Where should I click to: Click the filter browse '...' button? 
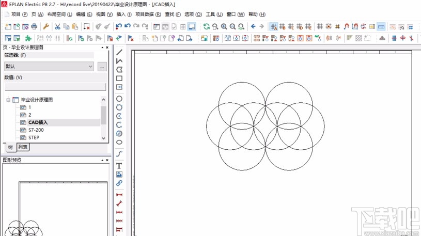coord(102,66)
